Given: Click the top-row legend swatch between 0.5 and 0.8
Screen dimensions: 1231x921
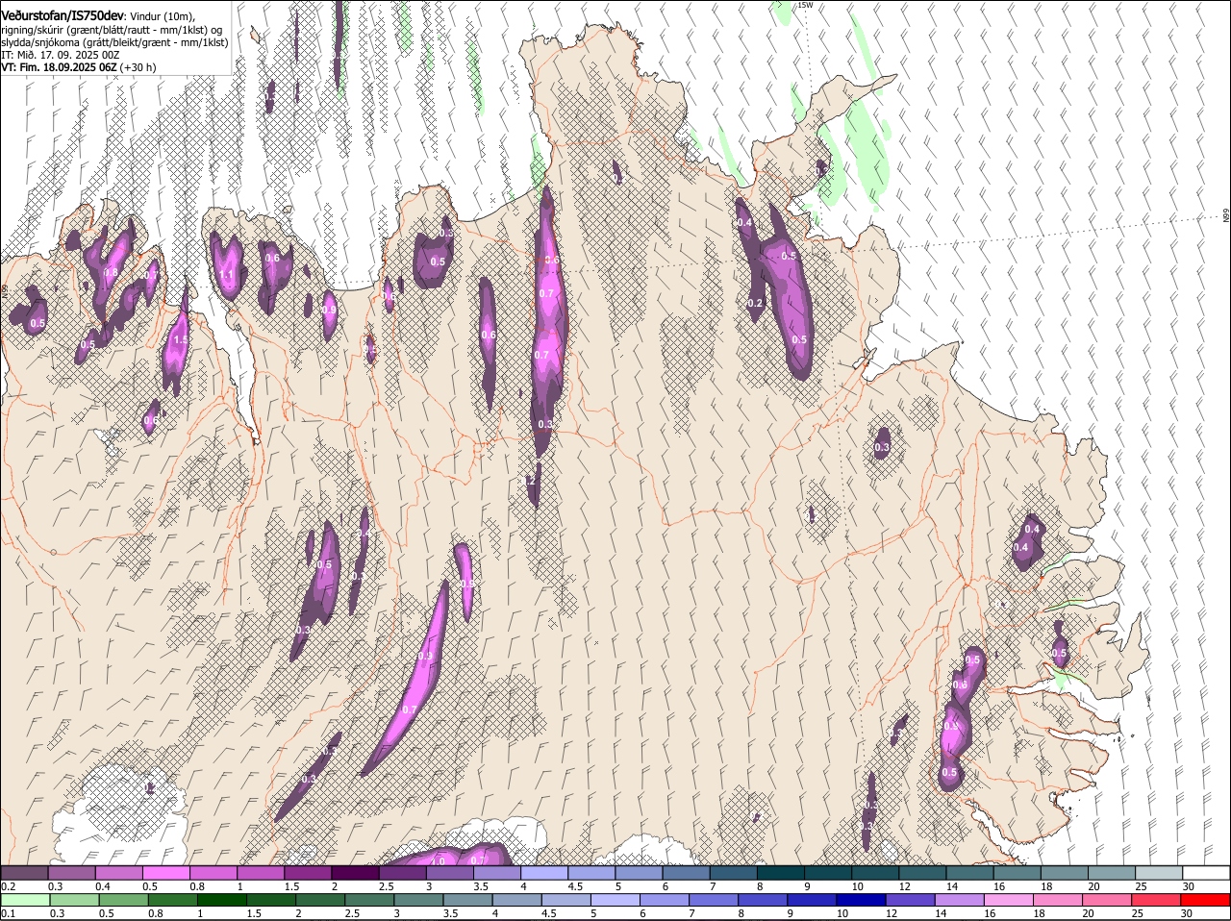Looking at the screenshot, I should tap(165, 873).
